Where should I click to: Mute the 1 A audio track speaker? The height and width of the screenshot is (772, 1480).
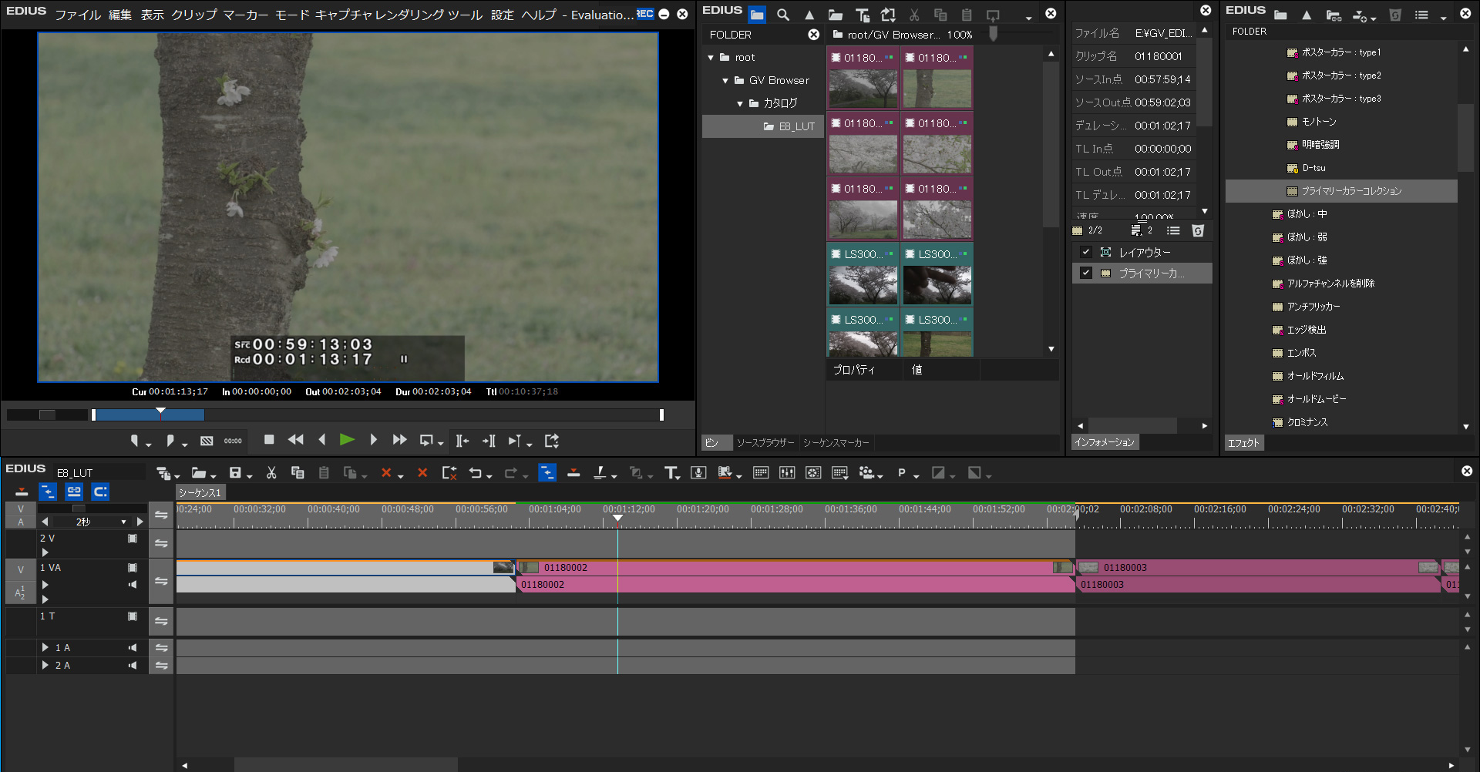click(x=133, y=648)
